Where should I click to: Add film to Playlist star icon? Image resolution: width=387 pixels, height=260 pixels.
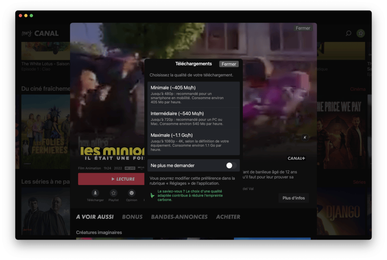coord(113,193)
